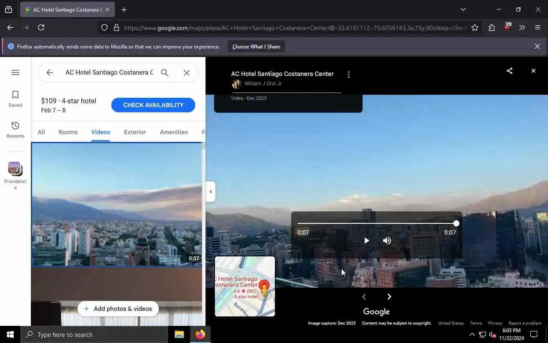Open the minimap of hotel location
The width and height of the screenshot is (548, 343).
(x=245, y=286)
